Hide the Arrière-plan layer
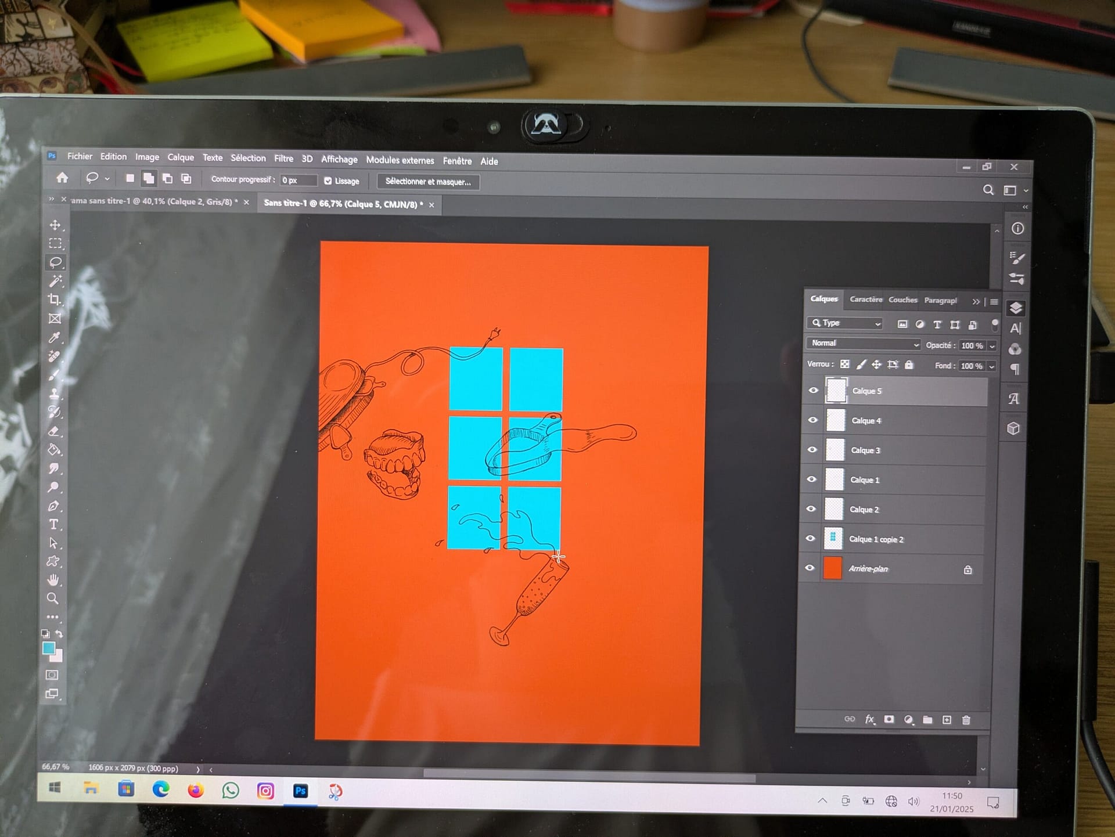The image size is (1115, 837). tap(810, 568)
